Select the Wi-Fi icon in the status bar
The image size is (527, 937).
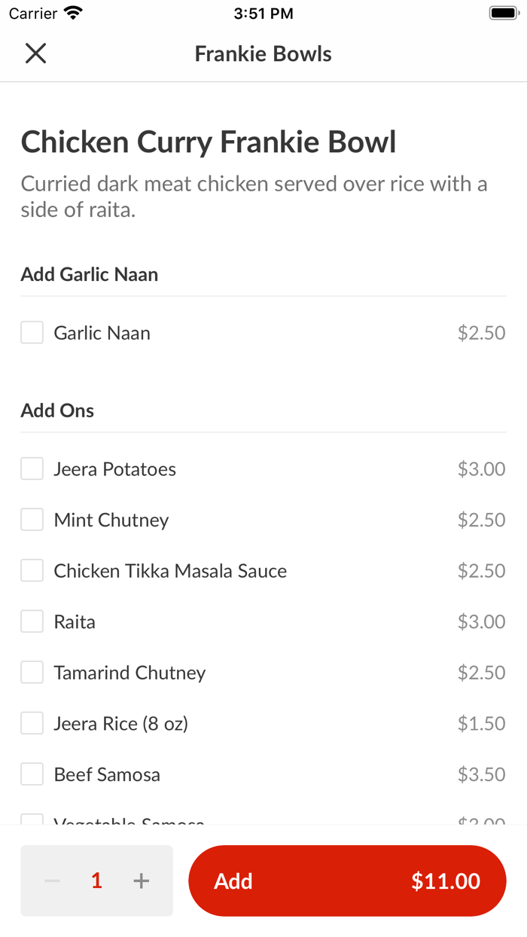pos(70,12)
